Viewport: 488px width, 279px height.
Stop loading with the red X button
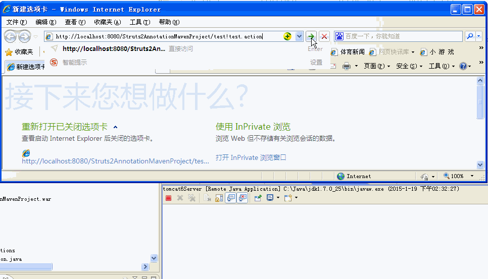(324, 36)
